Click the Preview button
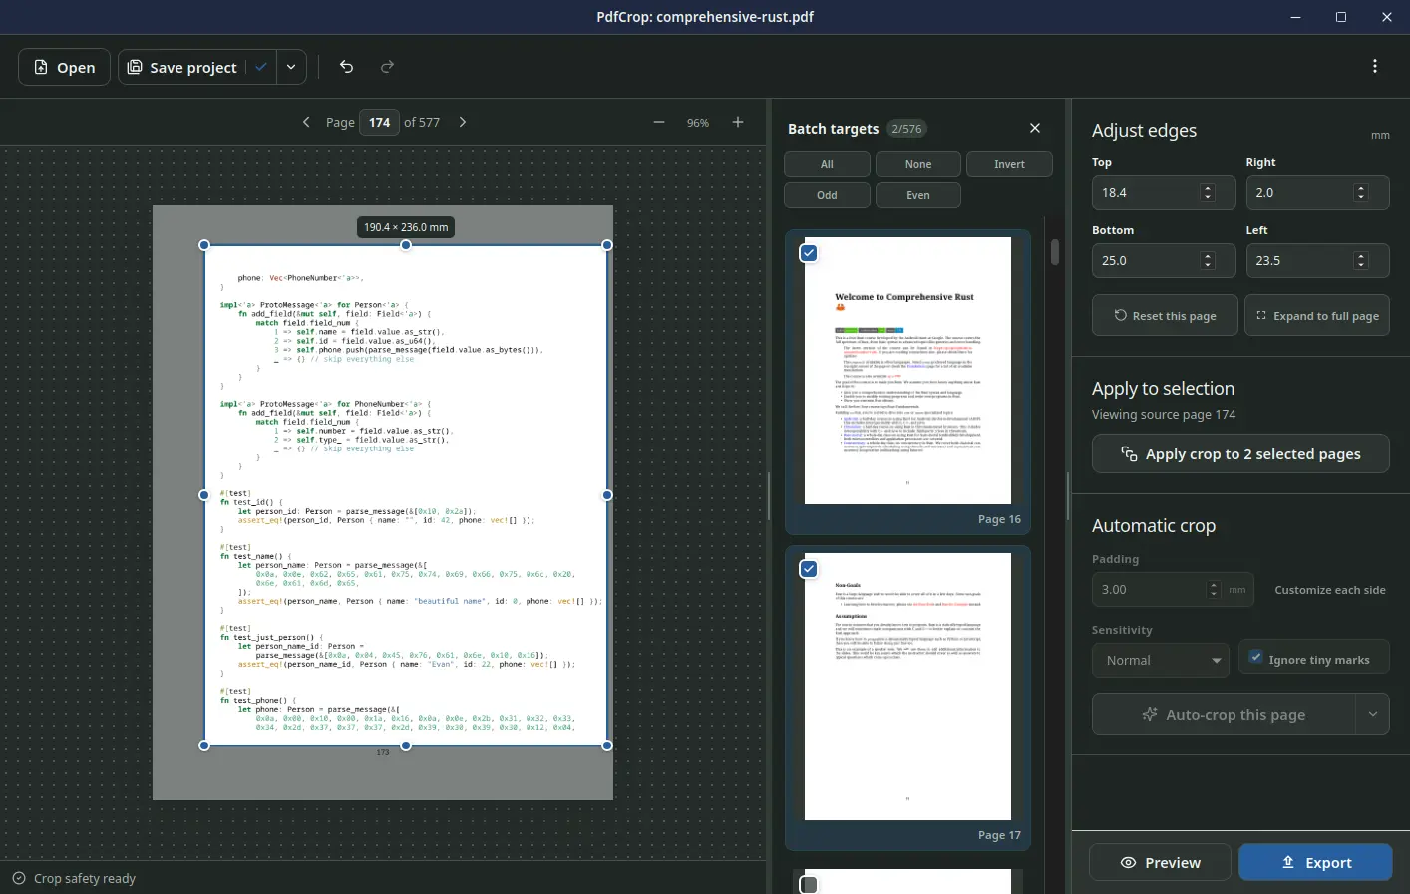Screen dimensions: 1410x894 pyautogui.click(x=1161, y=863)
